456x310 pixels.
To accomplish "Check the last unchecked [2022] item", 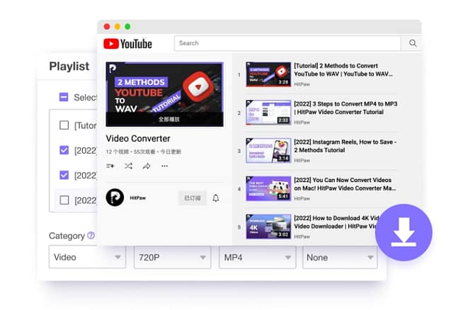I will [64, 200].
